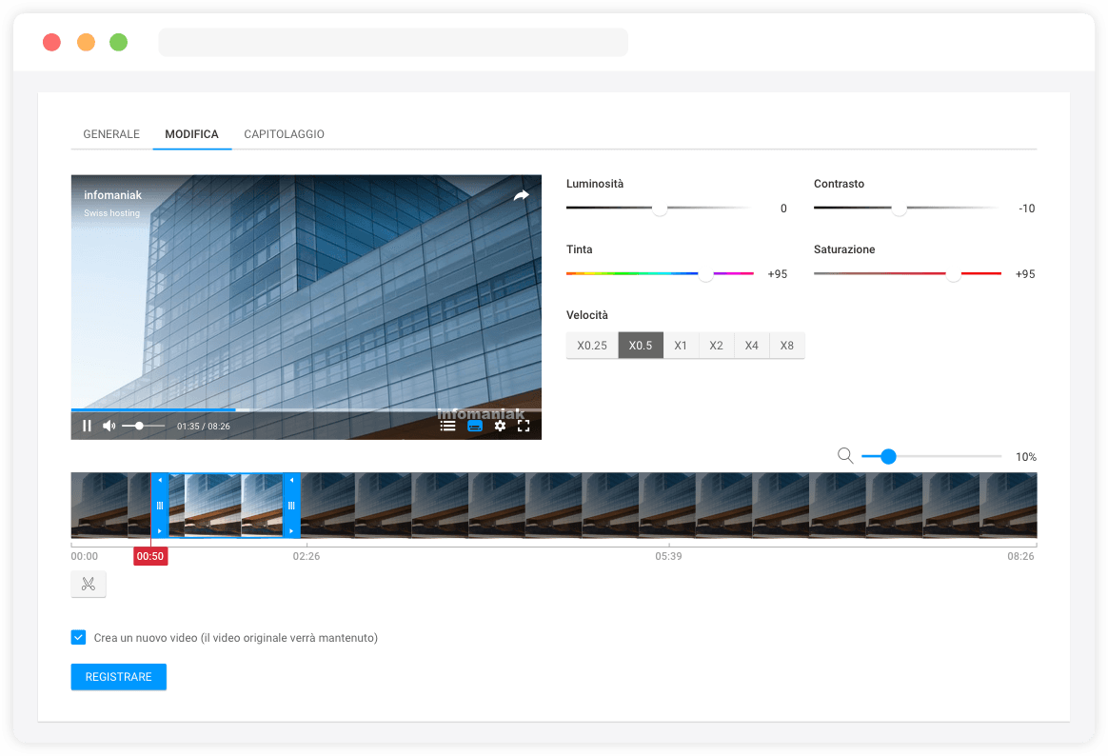Click the red 00:50 timeline marker
Viewport: 1108px width, 756px height.
[150, 556]
